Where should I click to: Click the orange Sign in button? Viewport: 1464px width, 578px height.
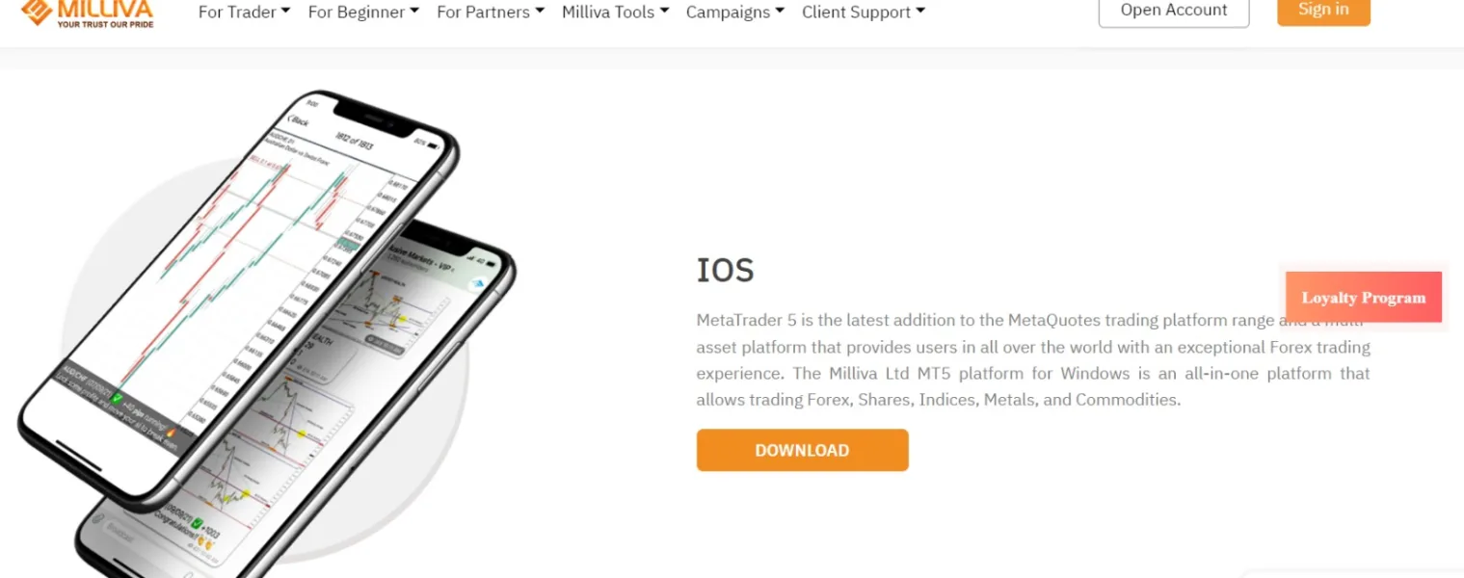(1323, 10)
